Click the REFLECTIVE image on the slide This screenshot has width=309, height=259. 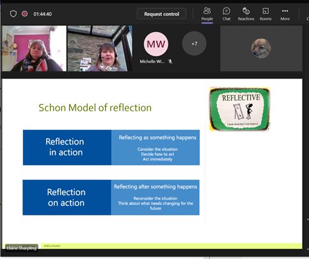pos(240,109)
